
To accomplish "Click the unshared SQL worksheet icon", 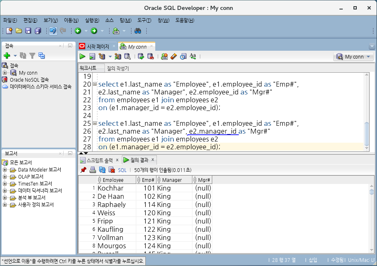I will click(x=164, y=56).
